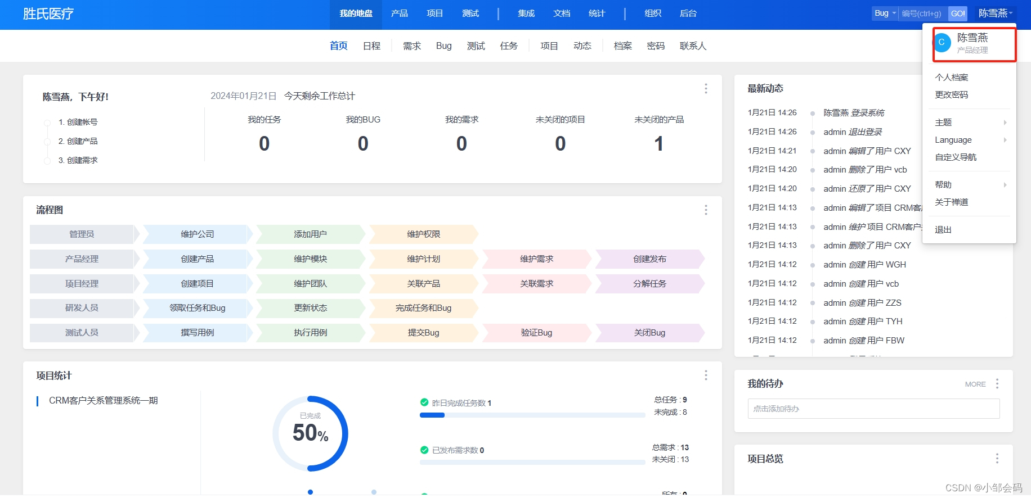This screenshot has width=1031, height=498.
Task: Click 维护公司 flowchart step
Action: [197, 234]
